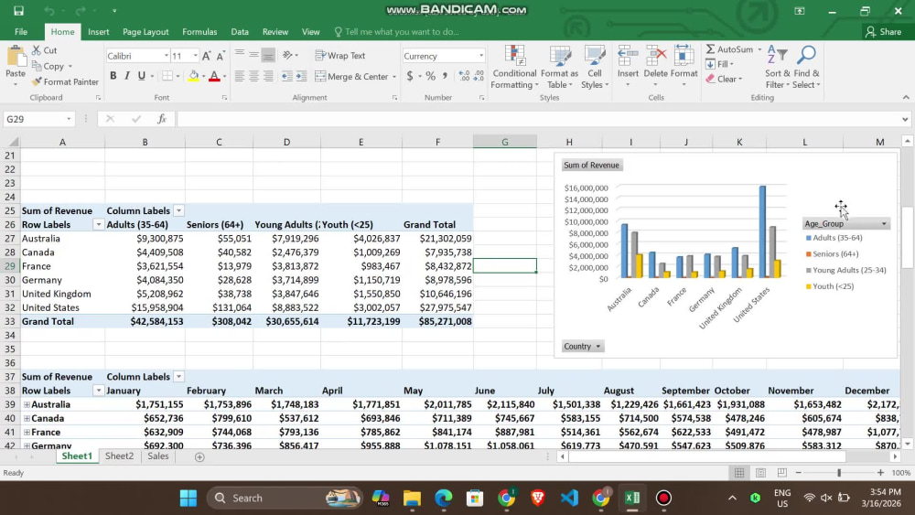The height and width of the screenshot is (515, 915).
Task: Save the workbook with the Save icon
Action: coord(18,10)
